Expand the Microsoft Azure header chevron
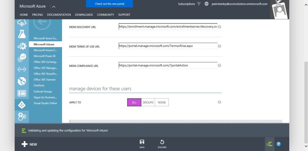 click(53, 7)
